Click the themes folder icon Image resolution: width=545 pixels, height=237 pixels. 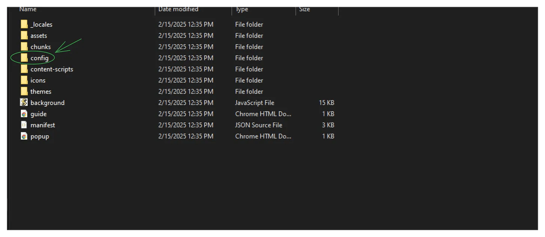24,91
